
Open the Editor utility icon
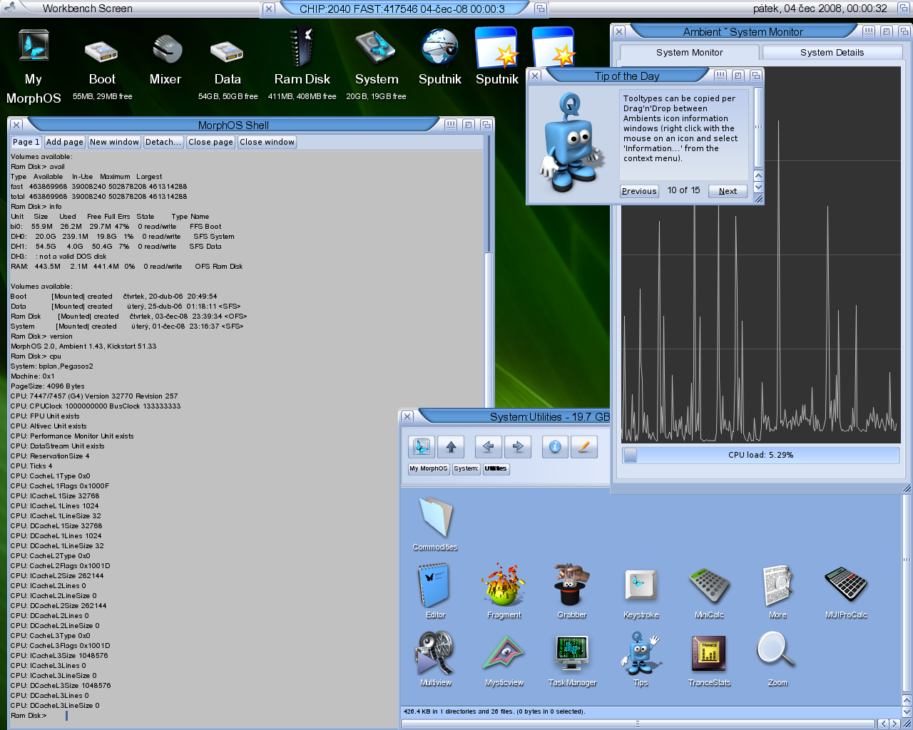click(x=434, y=586)
